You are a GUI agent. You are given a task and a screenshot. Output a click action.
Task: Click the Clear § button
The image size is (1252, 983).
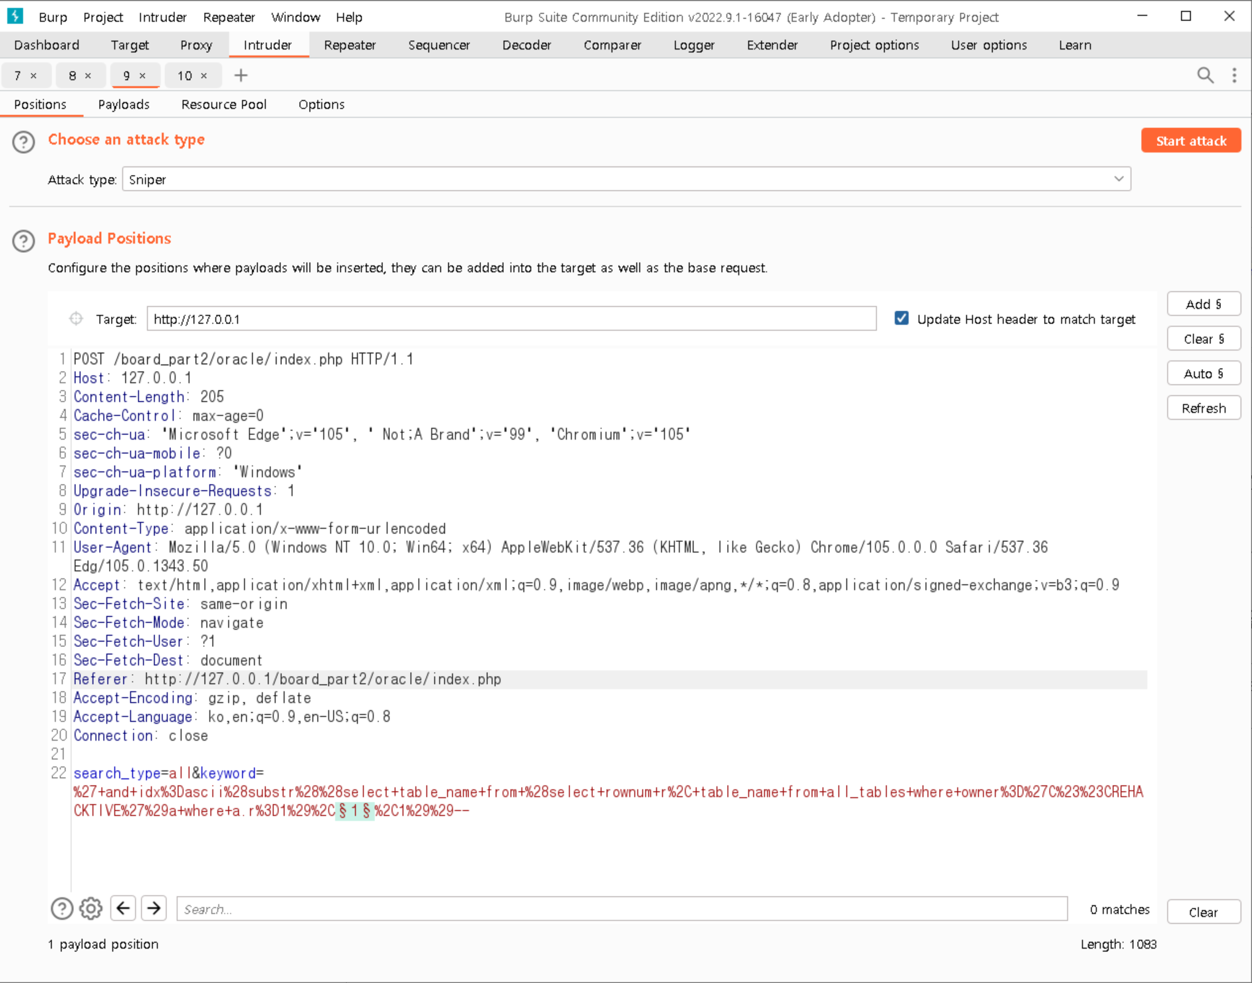pyautogui.click(x=1203, y=339)
